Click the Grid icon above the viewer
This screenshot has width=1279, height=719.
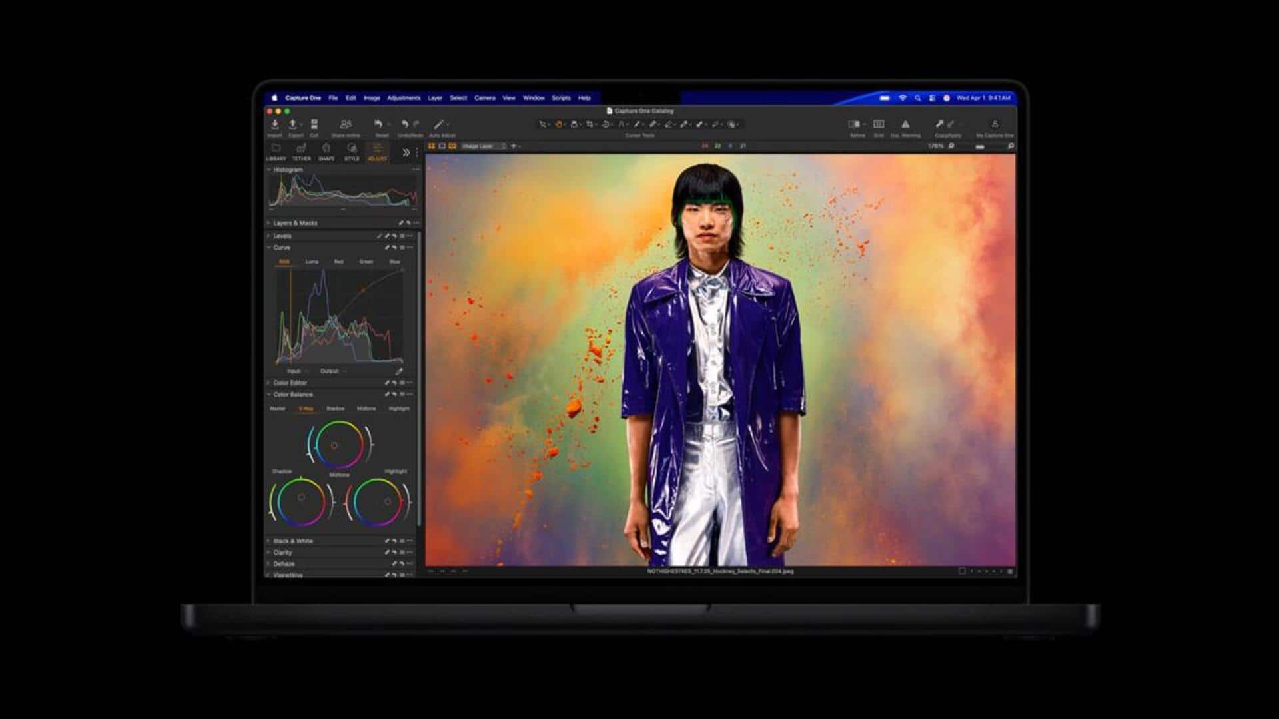pos(878,124)
